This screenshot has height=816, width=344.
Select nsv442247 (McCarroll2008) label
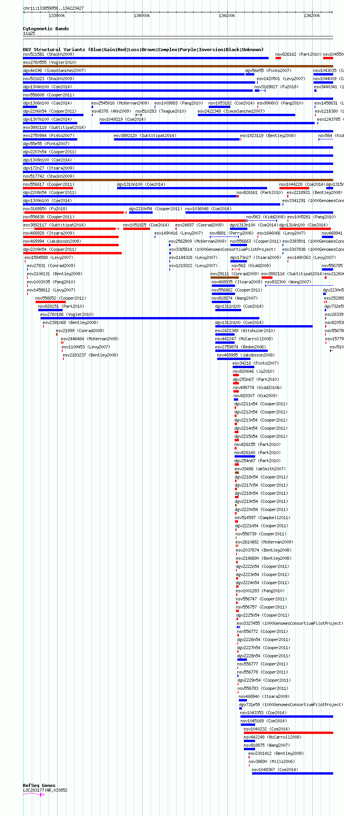click(244, 339)
